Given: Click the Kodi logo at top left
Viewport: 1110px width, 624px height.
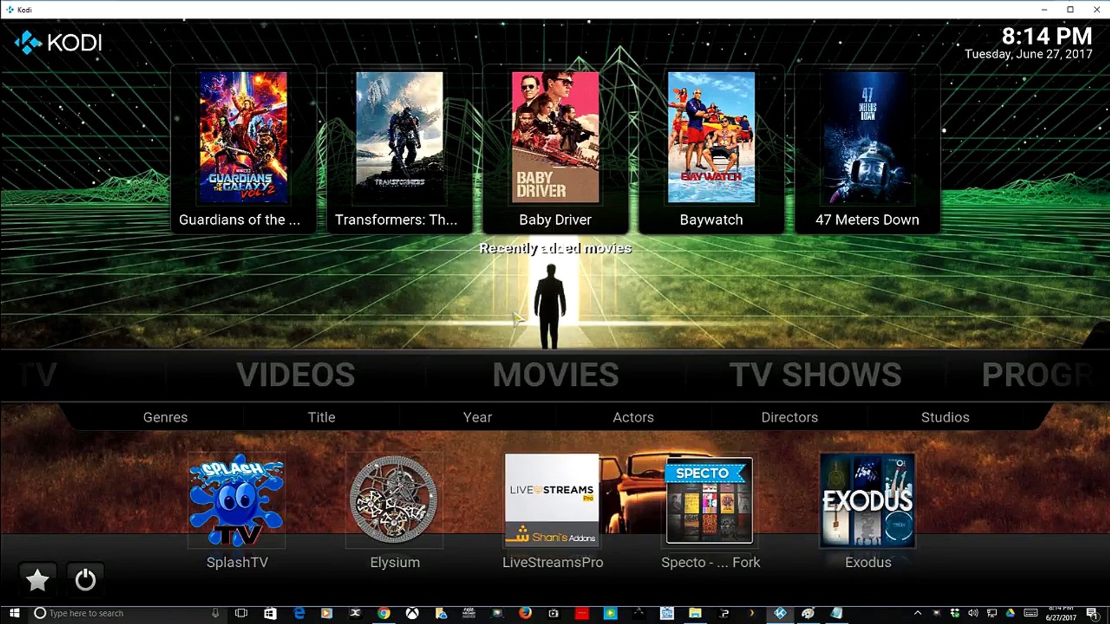Looking at the screenshot, I should (x=58, y=42).
